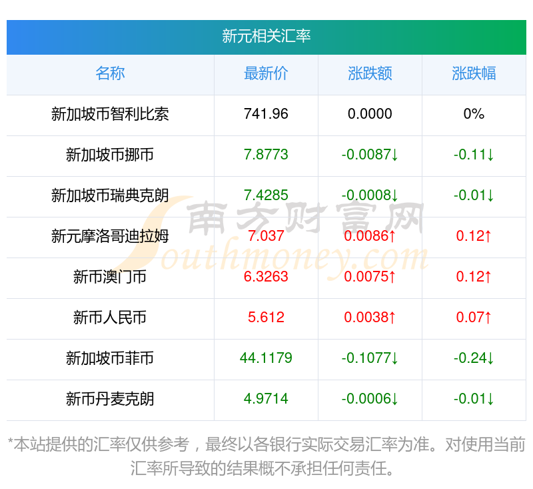This screenshot has width=533, height=489.
Task: Click the 新币人民币 row name
Action: [110, 318]
